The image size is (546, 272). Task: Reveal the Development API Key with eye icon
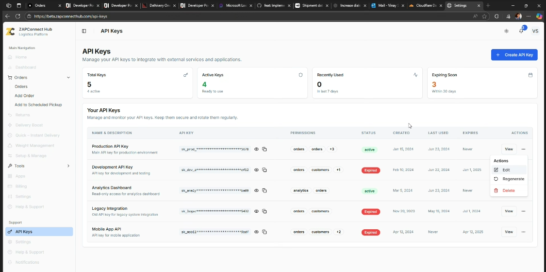point(257,170)
